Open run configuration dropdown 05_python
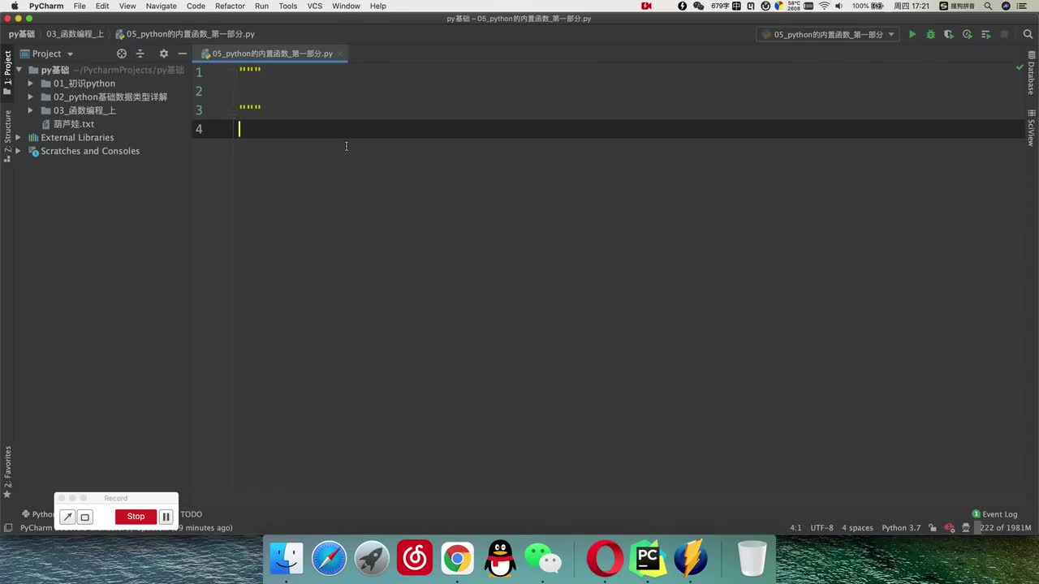Image resolution: width=1039 pixels, height=584 pixels. (x=828, y=35)
